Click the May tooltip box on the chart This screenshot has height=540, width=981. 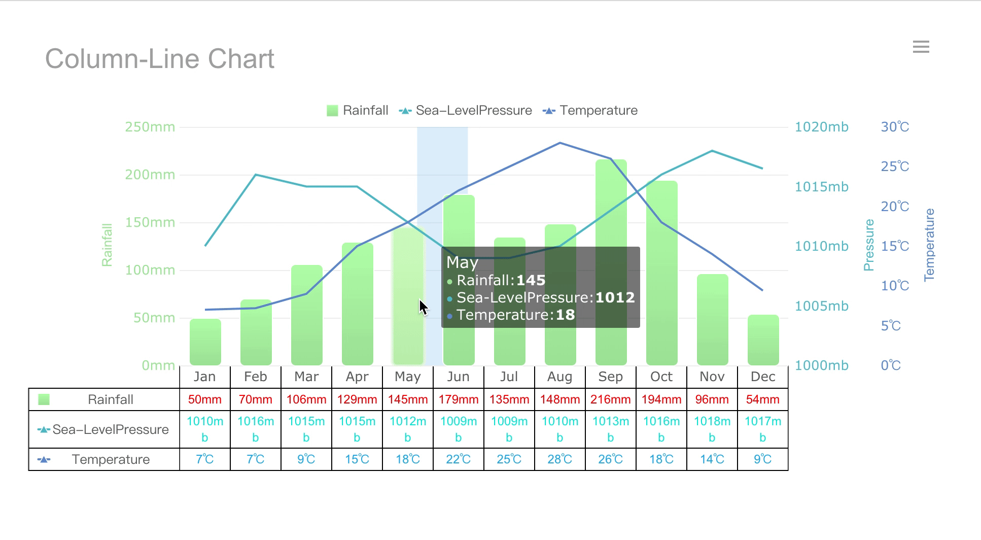(x=540, y=287)
